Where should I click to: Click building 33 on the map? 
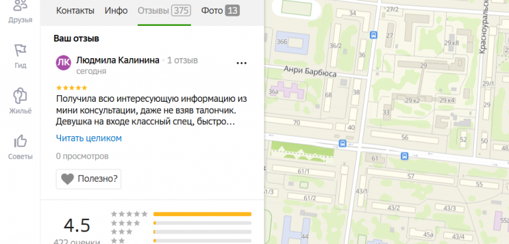pyautogui.click(x=386, y=112)
